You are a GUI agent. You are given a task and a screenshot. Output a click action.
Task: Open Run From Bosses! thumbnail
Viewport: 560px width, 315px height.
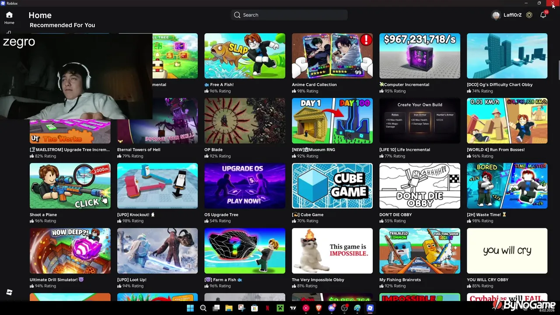click(x=507, y=121)
